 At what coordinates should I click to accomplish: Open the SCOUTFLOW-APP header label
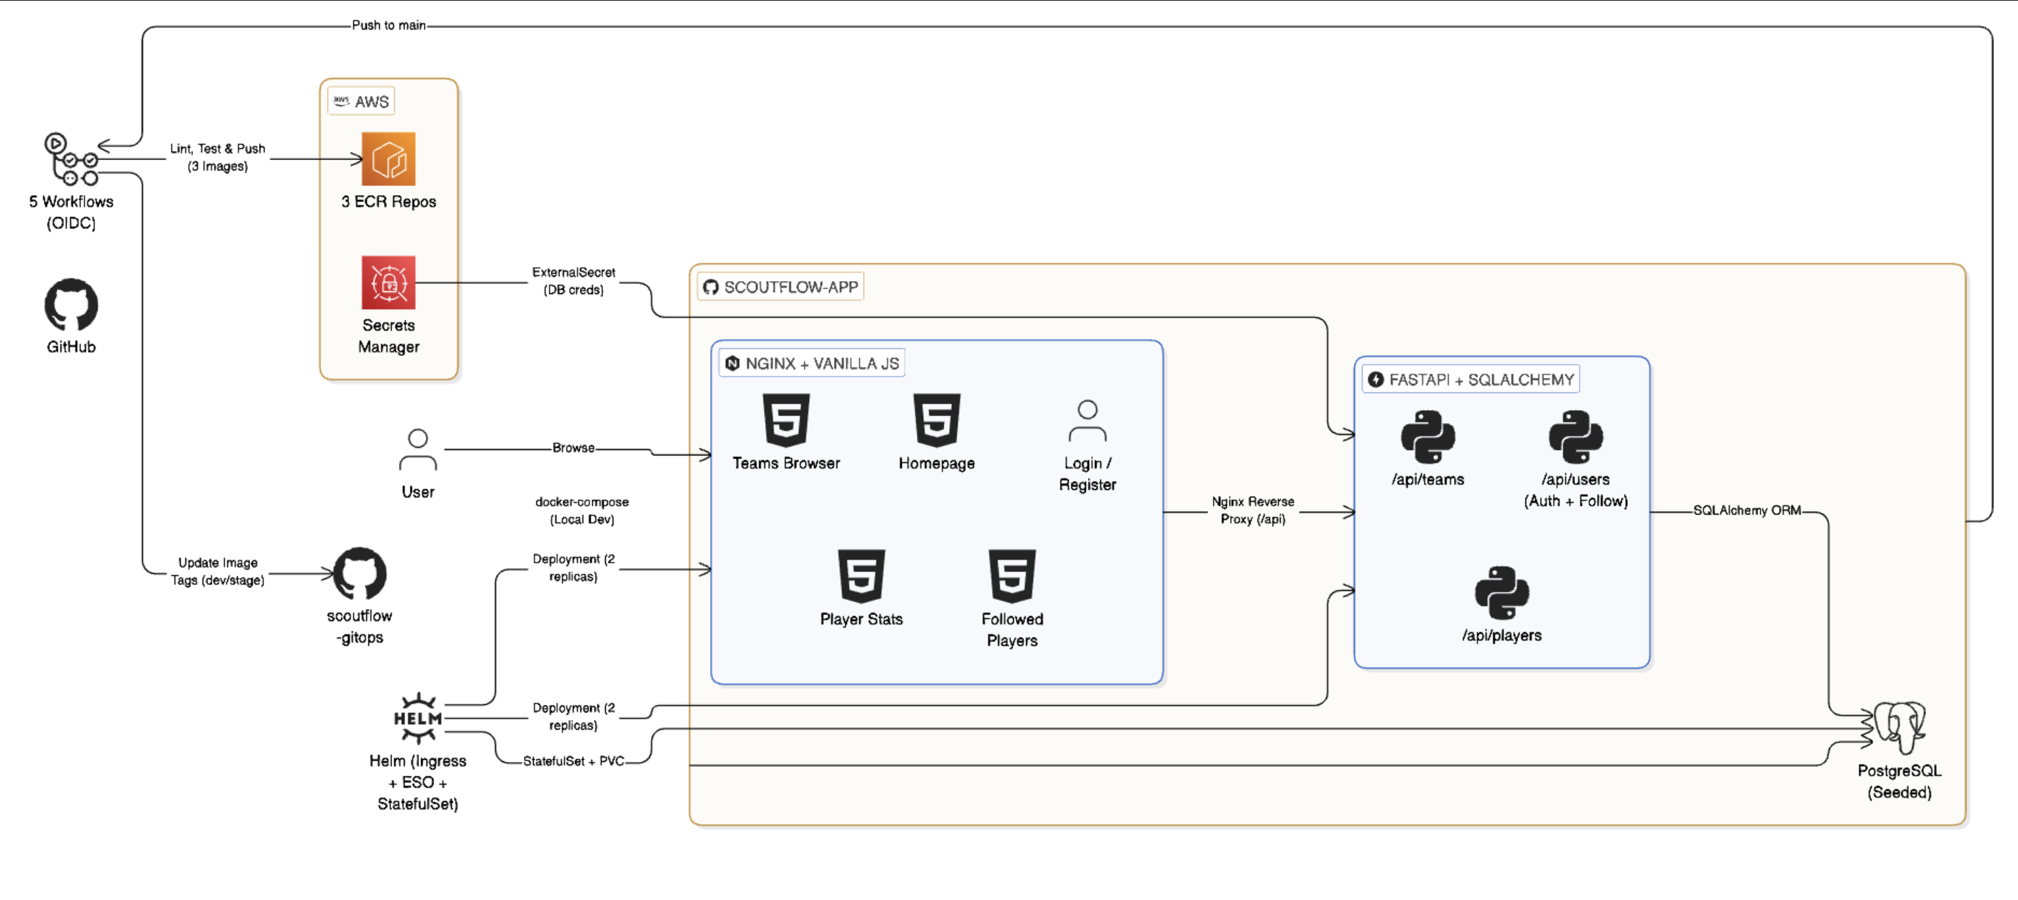(780, 286)
